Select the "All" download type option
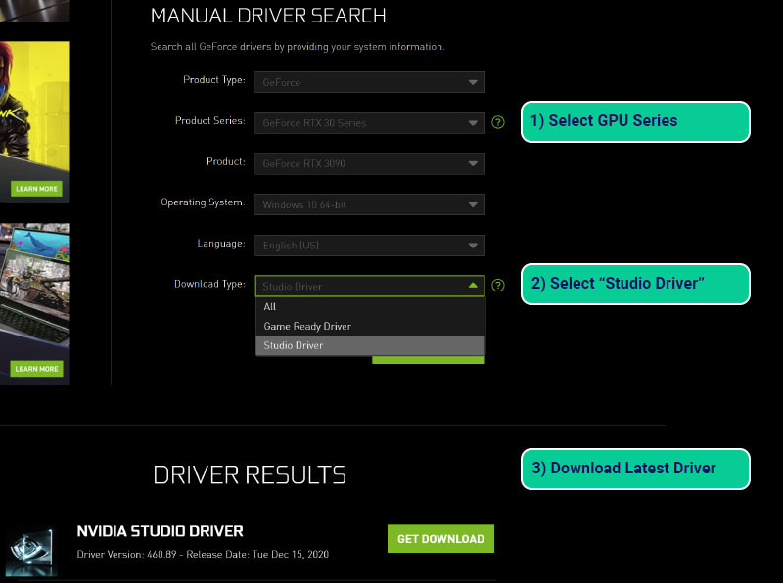The height and width of the screenshot is (583, 783). coord(370,306)
